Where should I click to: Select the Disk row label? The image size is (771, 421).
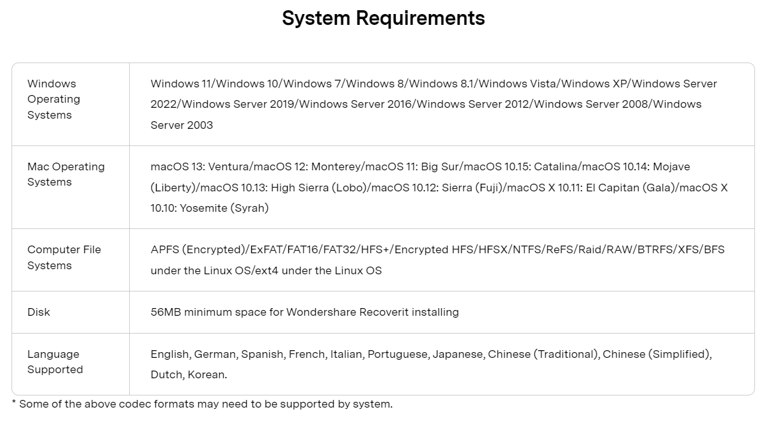(x=38, y=312)
